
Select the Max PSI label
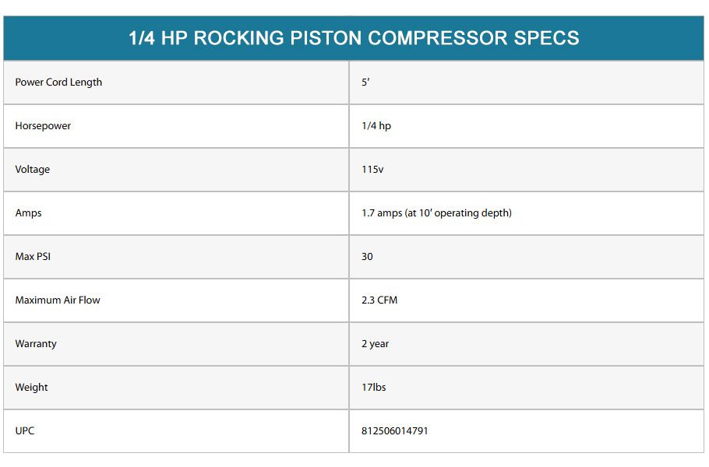(x=33, y=257)
